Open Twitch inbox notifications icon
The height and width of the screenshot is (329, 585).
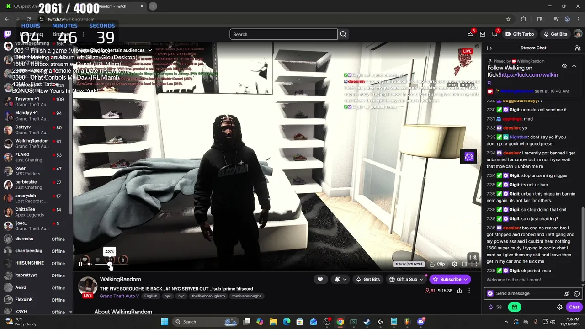click(x=483, y=34)
